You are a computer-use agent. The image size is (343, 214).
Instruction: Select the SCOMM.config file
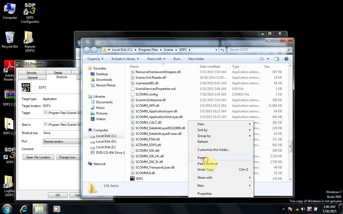pyautogui.click(x=146, y=94)
